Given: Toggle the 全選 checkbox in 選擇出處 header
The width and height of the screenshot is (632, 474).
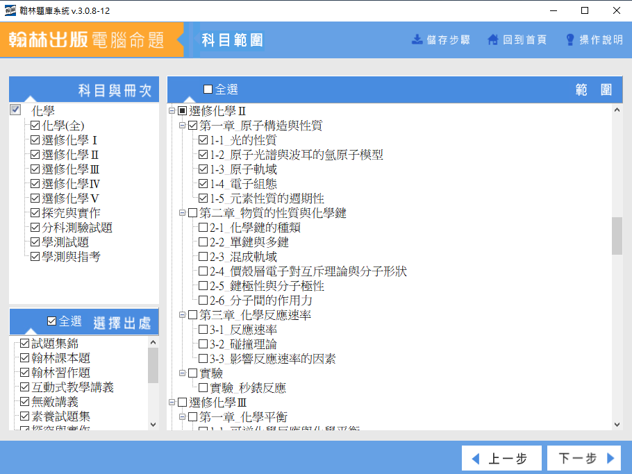Looking at the screenshot, I should tap(51, 321).
